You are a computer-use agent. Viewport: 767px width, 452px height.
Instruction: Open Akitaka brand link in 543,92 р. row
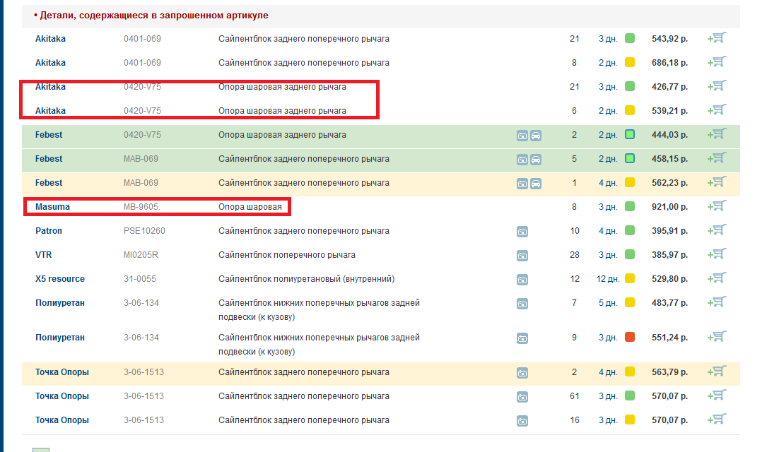coord(50,39)
